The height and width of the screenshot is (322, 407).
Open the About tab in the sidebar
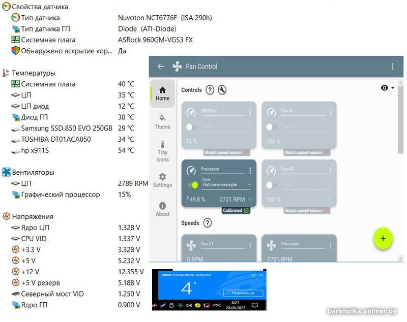(162, 209)
